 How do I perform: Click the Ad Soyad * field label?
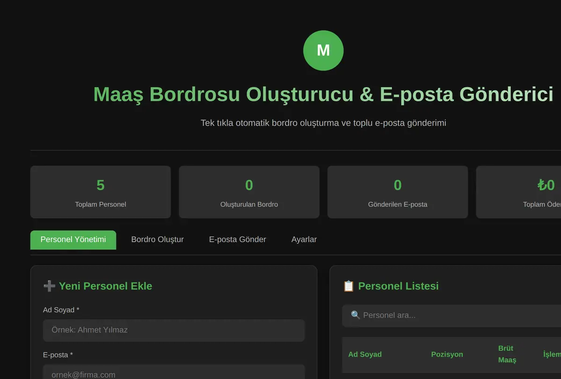coord(61,310)
